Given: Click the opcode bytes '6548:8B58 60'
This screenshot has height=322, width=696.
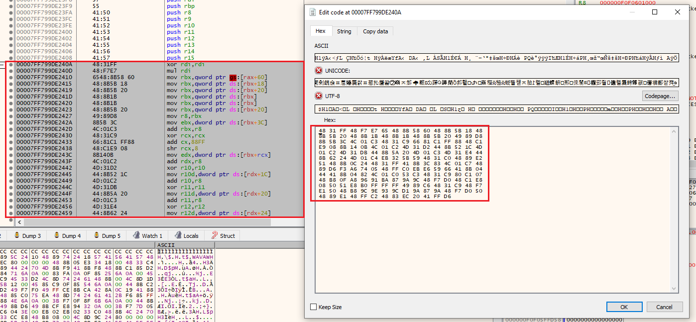Looking at the screenshot, I should click(x=114, y=77).
